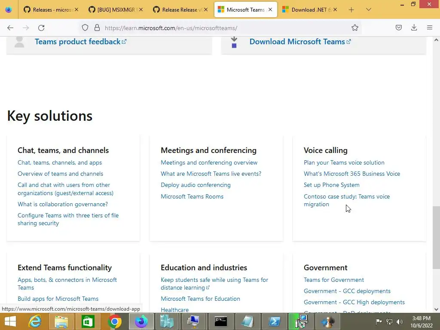Screen dimensions: 440x330
Task: Open Microsoft Teams live events link
Action: pyautogui.click(x=211, y=174)
